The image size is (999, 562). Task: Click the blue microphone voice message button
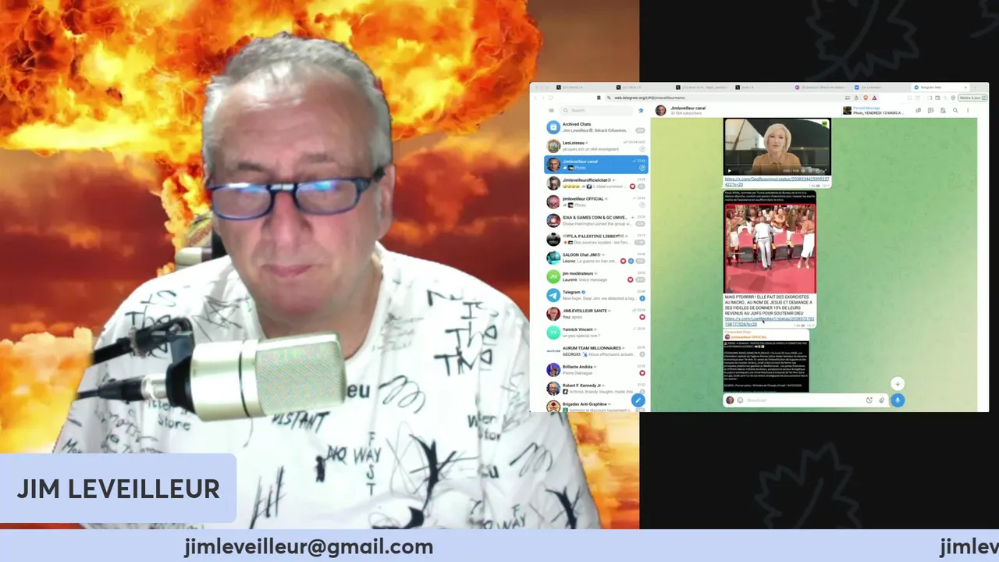[898, 400]
